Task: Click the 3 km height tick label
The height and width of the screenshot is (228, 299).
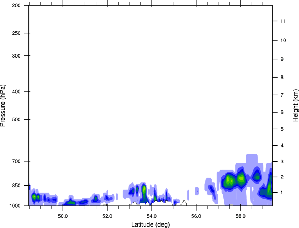Action: click(x=282, y=161)
